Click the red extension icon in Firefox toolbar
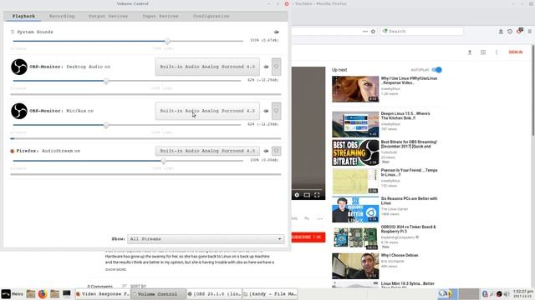This screenshot has height=300, width=535. (x=520, y=31)
